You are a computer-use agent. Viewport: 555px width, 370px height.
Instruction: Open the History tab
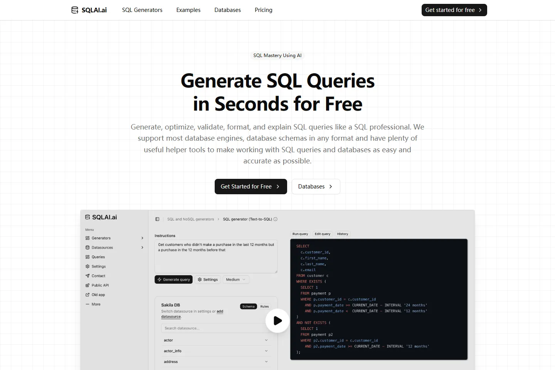[343, 234]
